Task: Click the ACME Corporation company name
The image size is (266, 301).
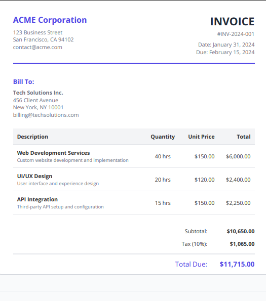Action: click(50, 20)
